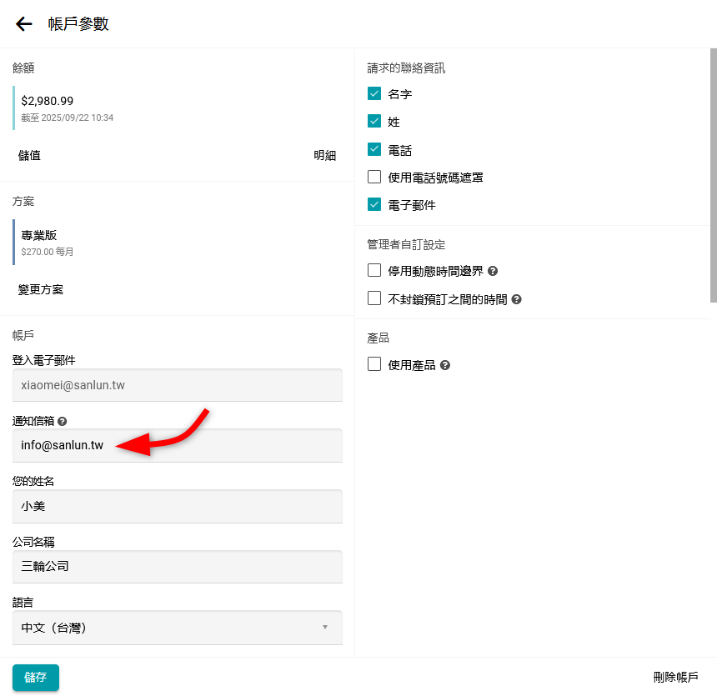Click the 通知信箱 input field

click(177, 446)
